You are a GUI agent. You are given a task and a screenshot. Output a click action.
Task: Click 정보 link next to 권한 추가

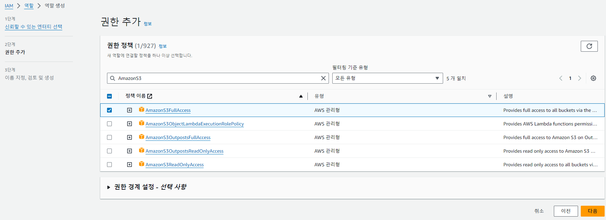coord(148,24)
